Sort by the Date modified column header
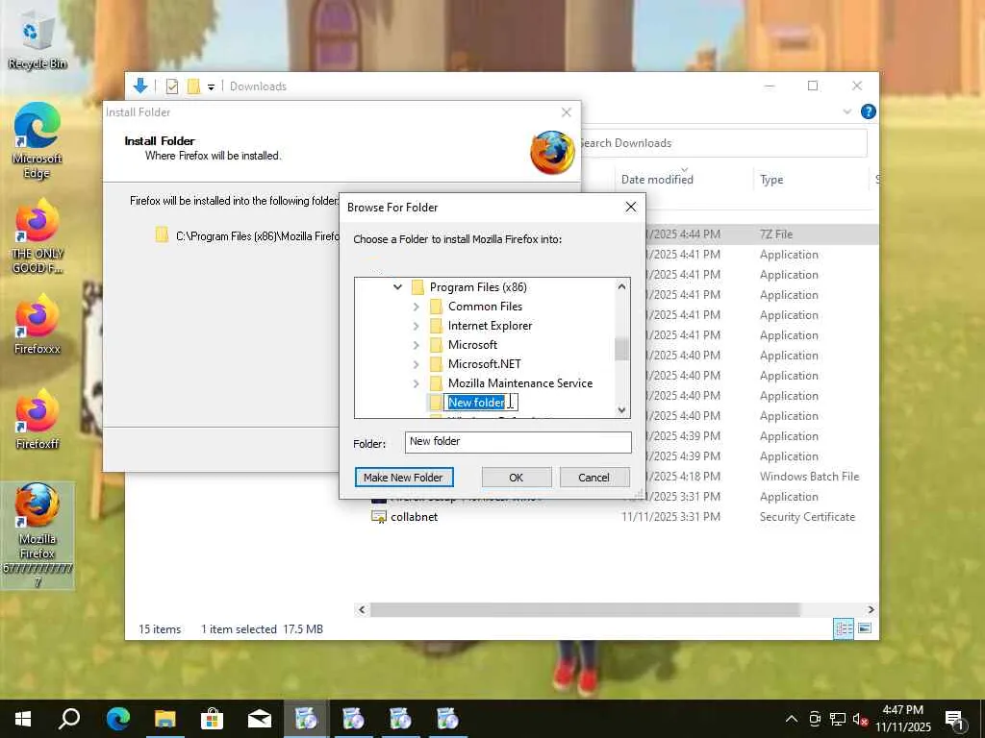This screenshot has height=738, width=985. (x=657, y=180)
